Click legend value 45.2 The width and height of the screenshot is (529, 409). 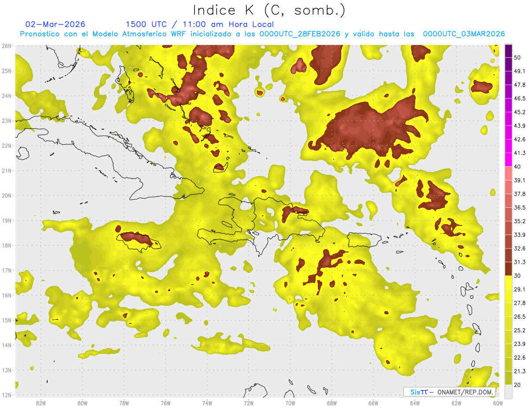tap(520, 112)
